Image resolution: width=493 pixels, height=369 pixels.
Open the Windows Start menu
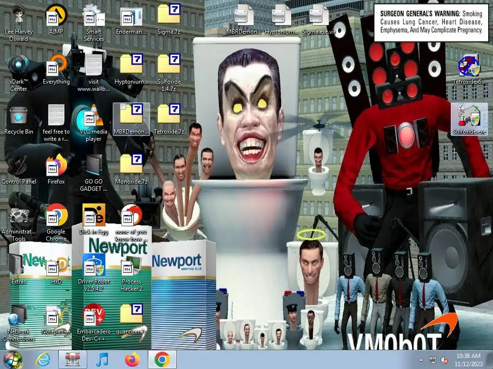[13, 359]
